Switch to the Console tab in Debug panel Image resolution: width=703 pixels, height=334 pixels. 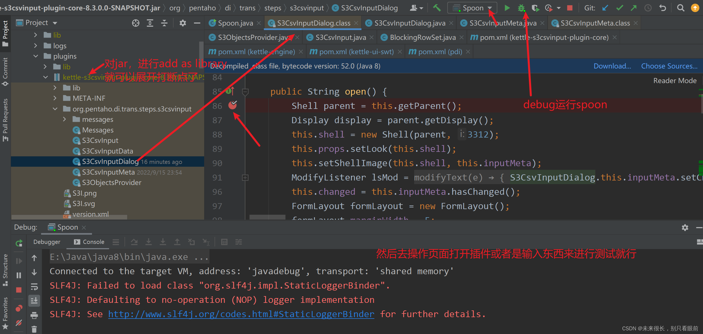point(91,242)
